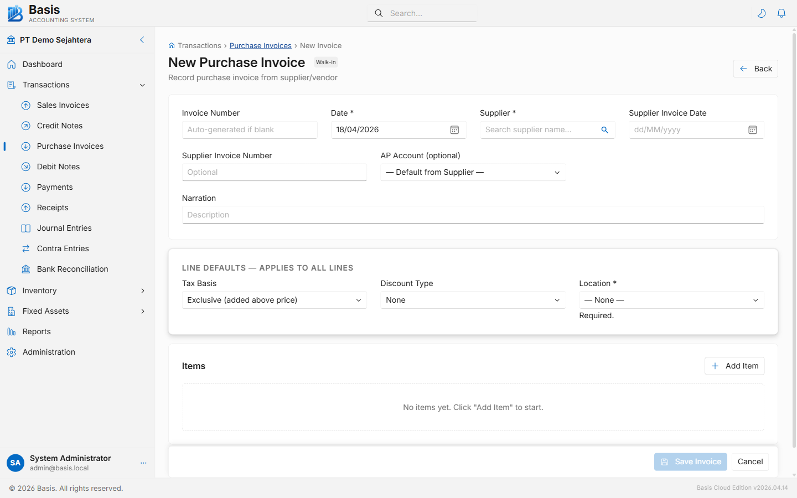Select the Debit Notes icon

click(x=25, y=167)
